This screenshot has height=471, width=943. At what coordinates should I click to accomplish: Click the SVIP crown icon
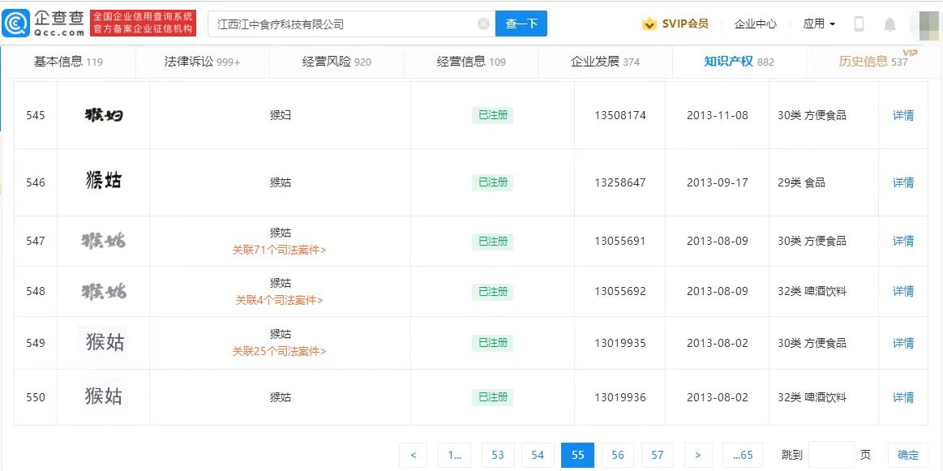(x=649, y=24)
